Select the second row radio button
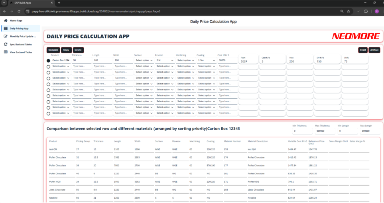Screen dimensions: 384x203 point(49,66)
